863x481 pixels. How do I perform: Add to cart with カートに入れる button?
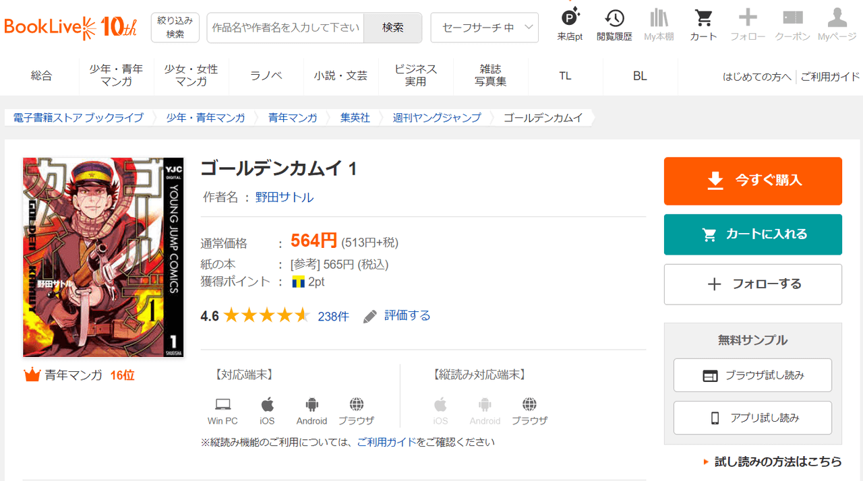click(752, 234)
